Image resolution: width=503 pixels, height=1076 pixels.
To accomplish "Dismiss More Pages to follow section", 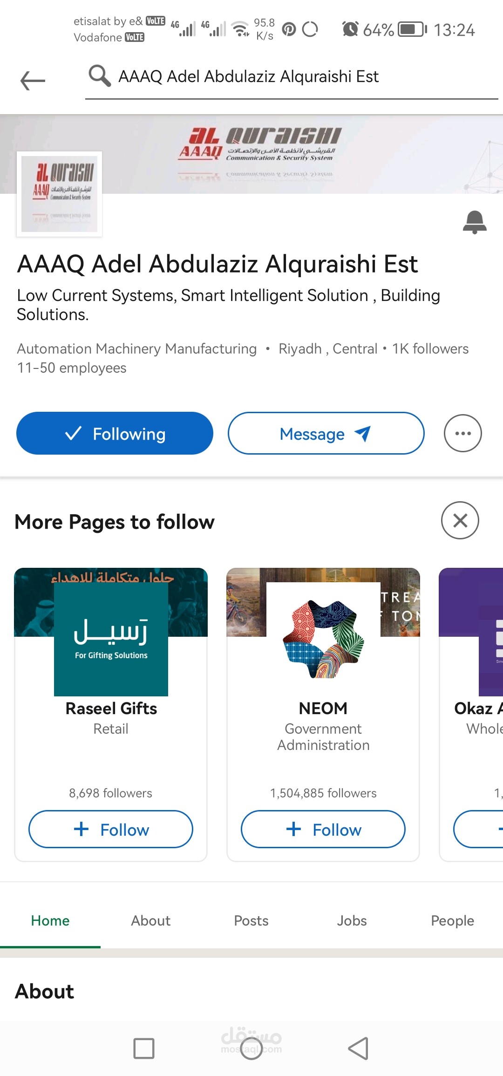I will tap(460, 520).
